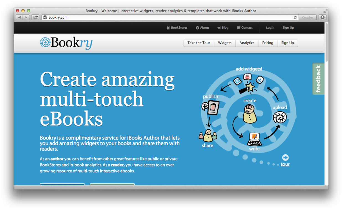Open the About link in top bar
This screenshot has width=342, height=209.
(202, 28)
